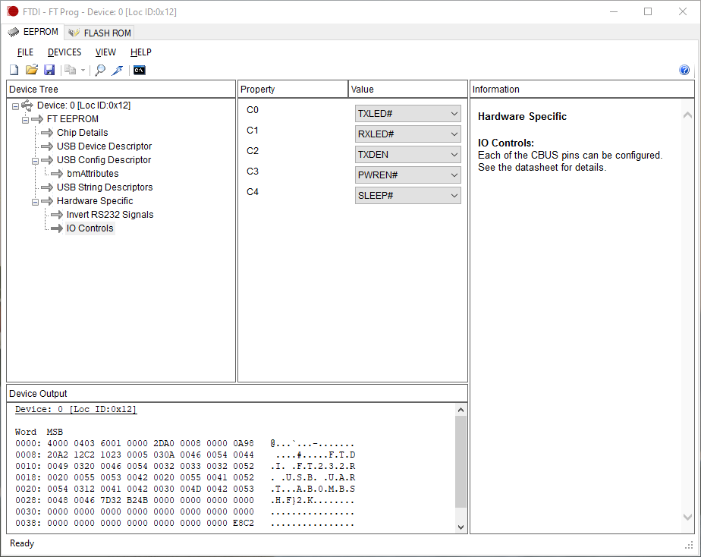Maximize the FT Prog window
Viewport: 701px width, 557px height.
pyautogui.click(x=648, y=11)
